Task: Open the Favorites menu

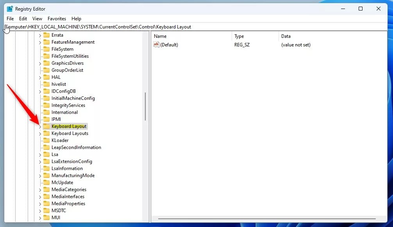Action: pyautogui.click(x=57, y=18)
